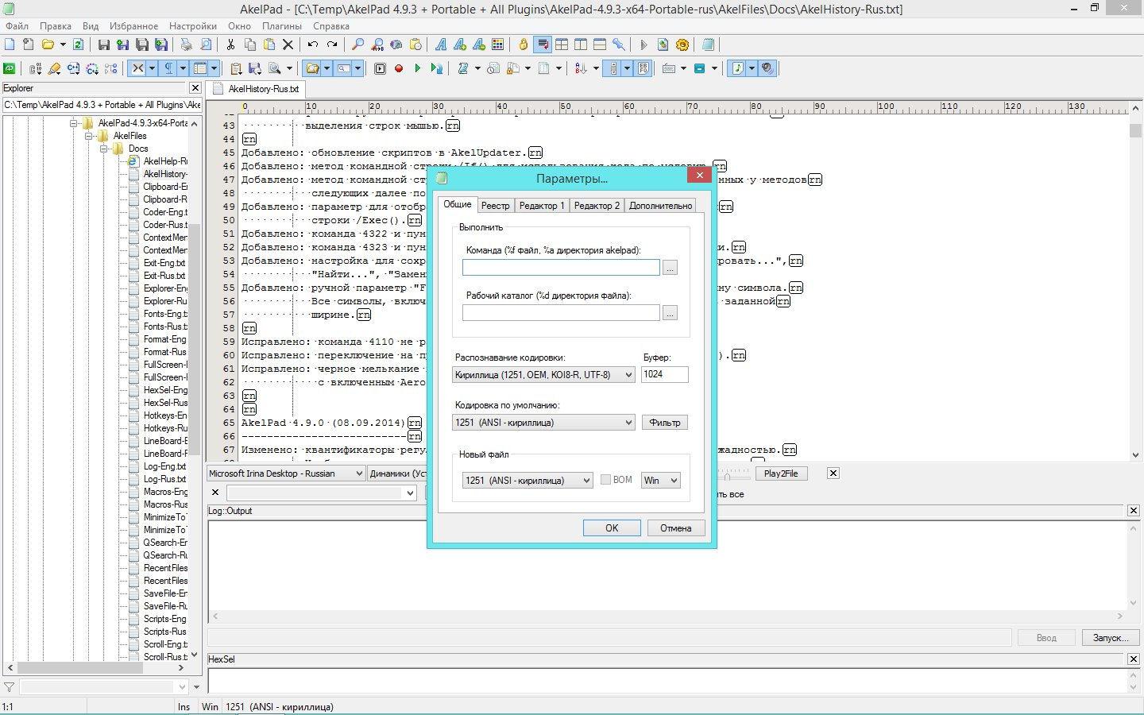Open the Win newline format dropdown

[660, 481]
